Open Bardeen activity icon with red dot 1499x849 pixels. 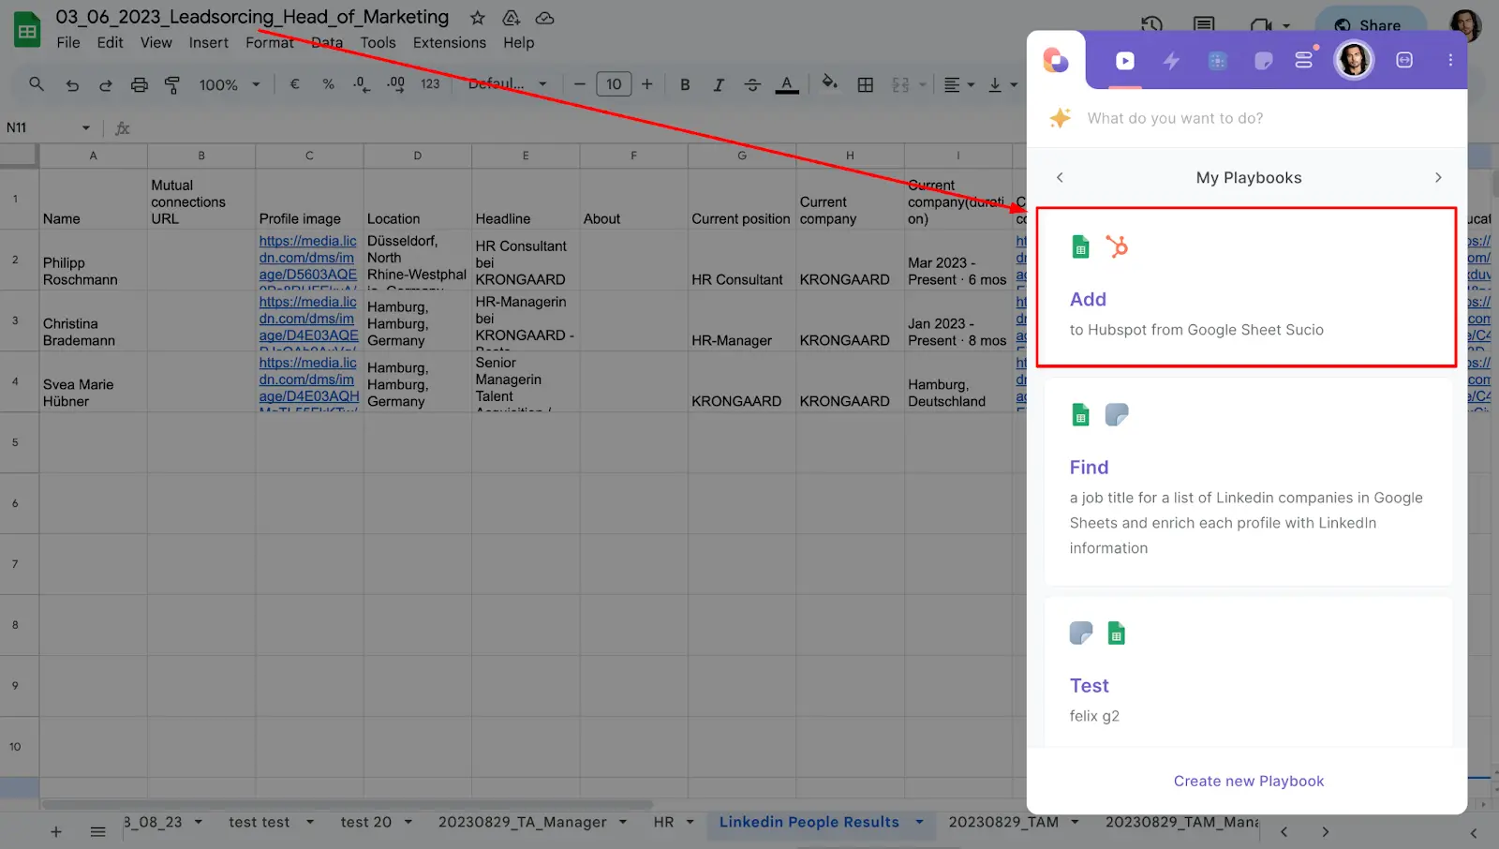(x=1304, y=59)
